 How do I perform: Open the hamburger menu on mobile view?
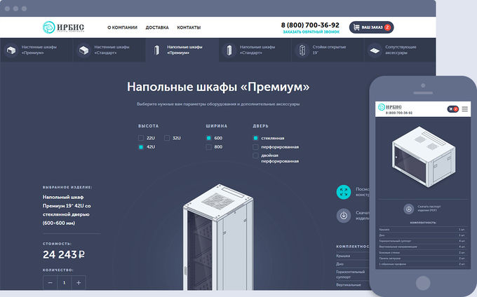464,109
